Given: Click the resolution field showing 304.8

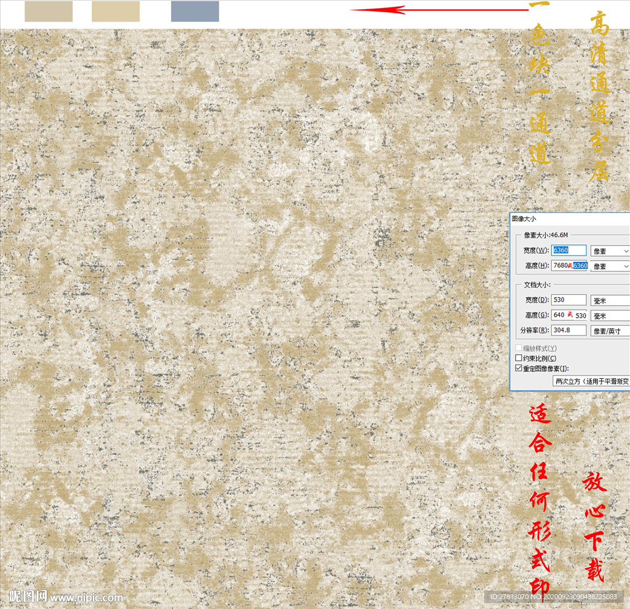Looking at the screenshot, I should point(568,330).
